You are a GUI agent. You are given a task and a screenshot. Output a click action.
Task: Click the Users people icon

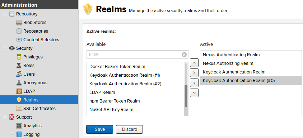tap(19, 74)
